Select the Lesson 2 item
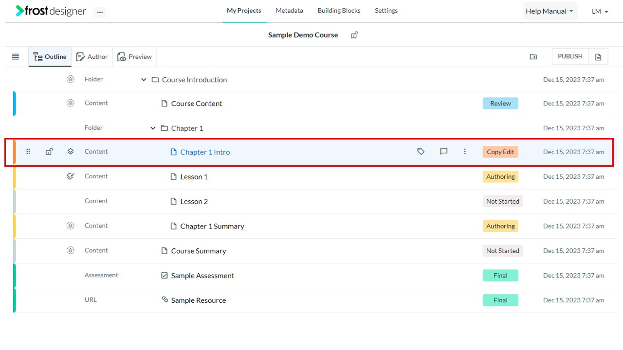 194,202
